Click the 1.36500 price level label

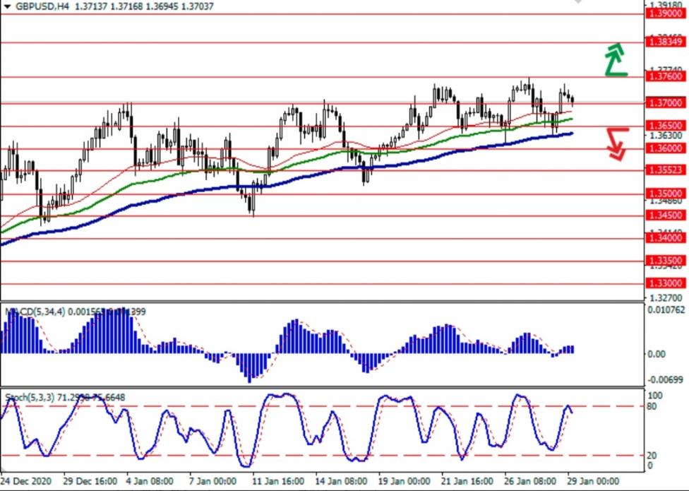[666, 126]
